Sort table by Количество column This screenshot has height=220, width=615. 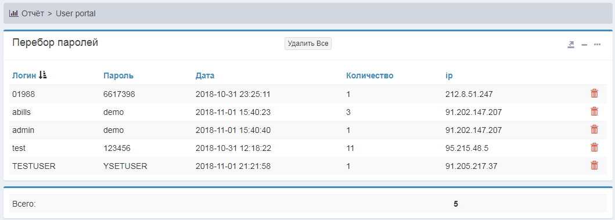pyautogui.click(x=369, y=75)
